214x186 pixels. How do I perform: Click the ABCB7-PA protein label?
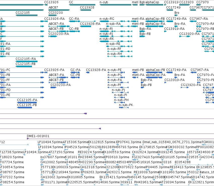point(57,75)
